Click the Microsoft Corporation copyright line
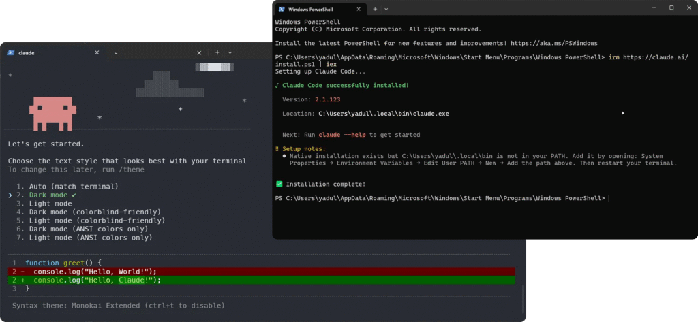698x322 pixels. point(378,29)
